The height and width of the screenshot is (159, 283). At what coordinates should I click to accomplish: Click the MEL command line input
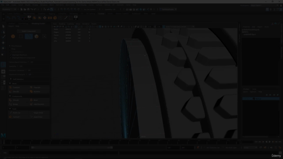(x=64, y=153)
